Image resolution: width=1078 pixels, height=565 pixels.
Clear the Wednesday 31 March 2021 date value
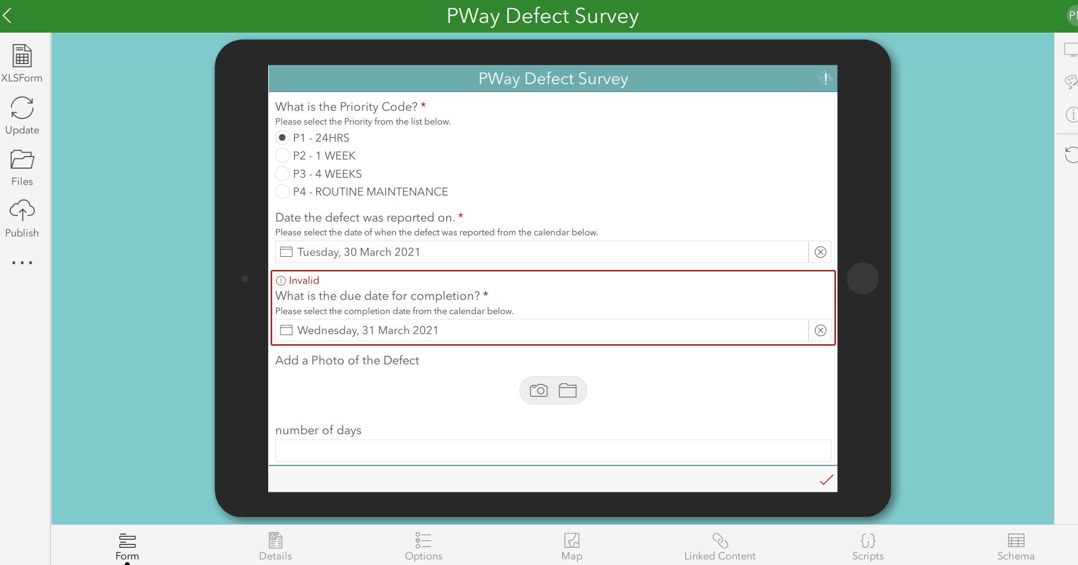pyautogui.click(x=821, y=330)
